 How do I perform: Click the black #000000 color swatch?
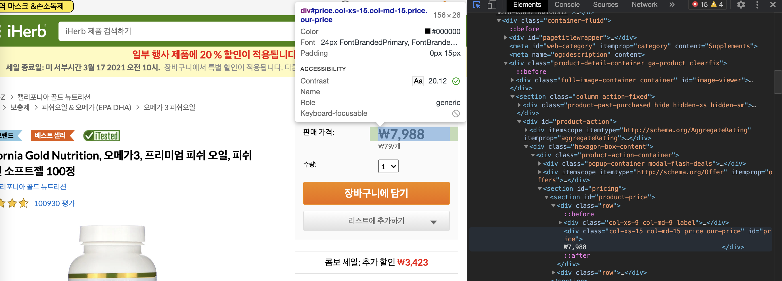pos(427,31)
